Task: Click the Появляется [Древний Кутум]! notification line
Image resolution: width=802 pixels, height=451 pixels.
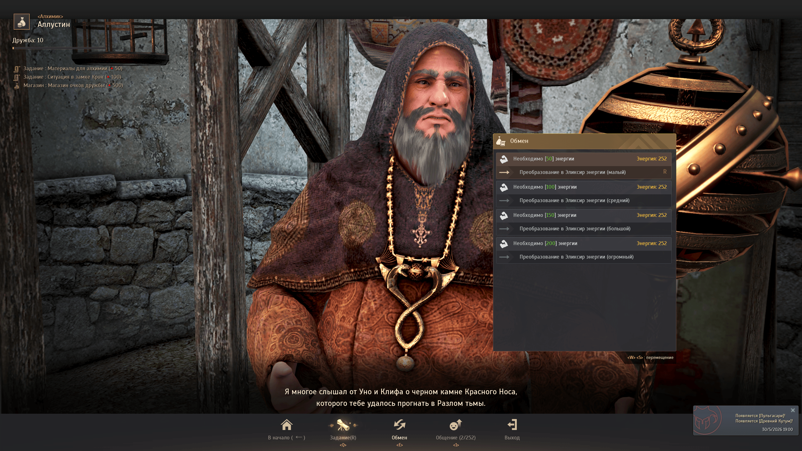Action: [764, 421]
